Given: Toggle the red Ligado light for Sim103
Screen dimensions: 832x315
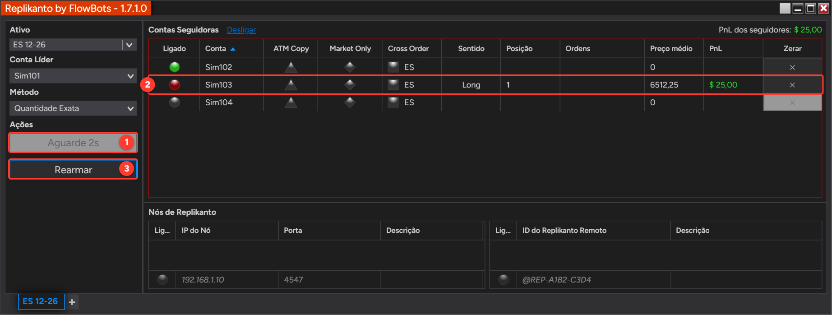Looking at the screenshot, I should 174,85.
